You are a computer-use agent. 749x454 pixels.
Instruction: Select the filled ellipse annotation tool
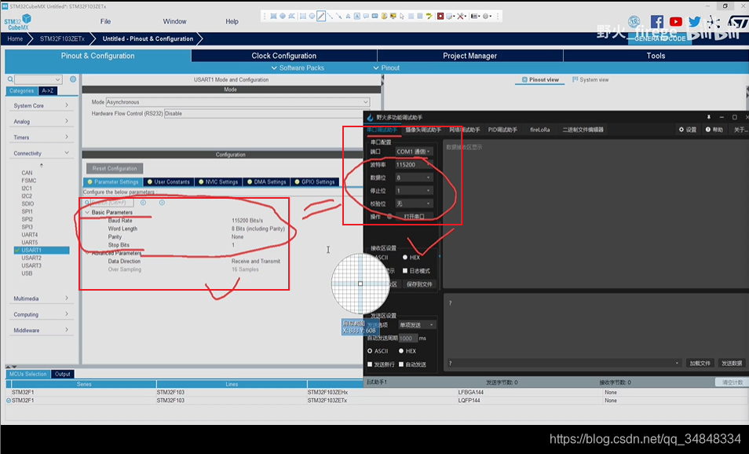click(x=283, y=16)
